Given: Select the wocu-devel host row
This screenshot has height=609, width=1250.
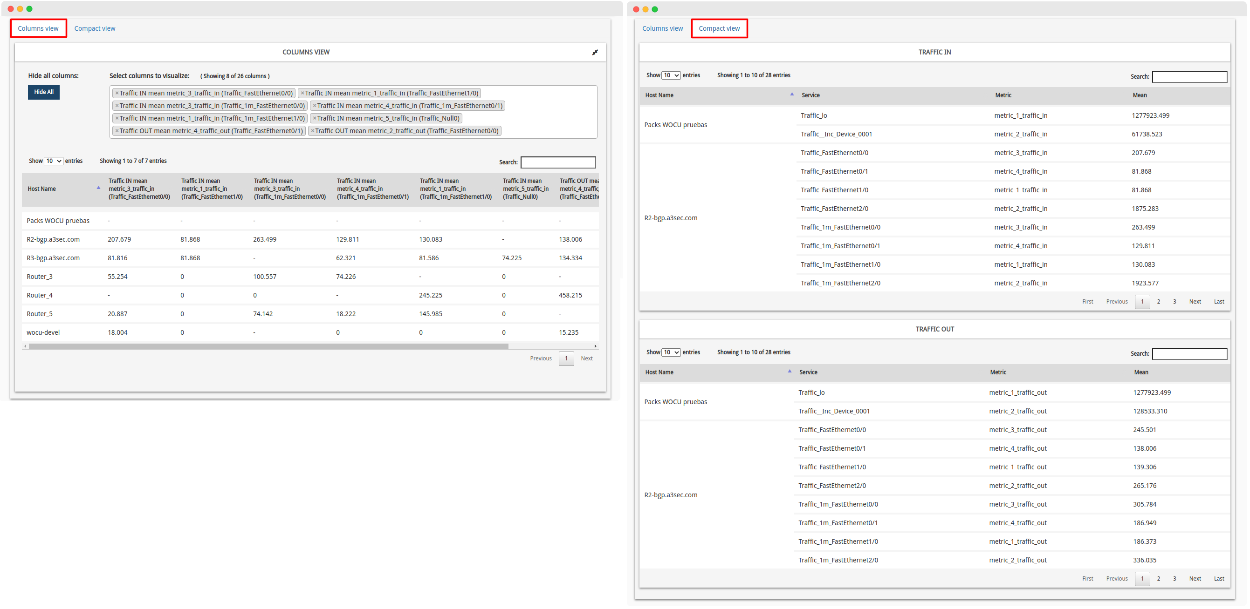Looking at the screenshot, I should tap(310, 333).
